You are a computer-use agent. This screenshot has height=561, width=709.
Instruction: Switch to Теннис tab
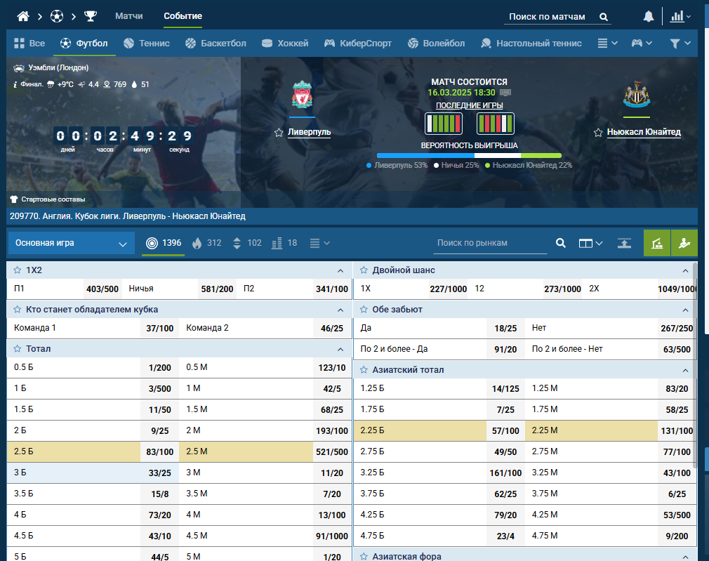147,43
